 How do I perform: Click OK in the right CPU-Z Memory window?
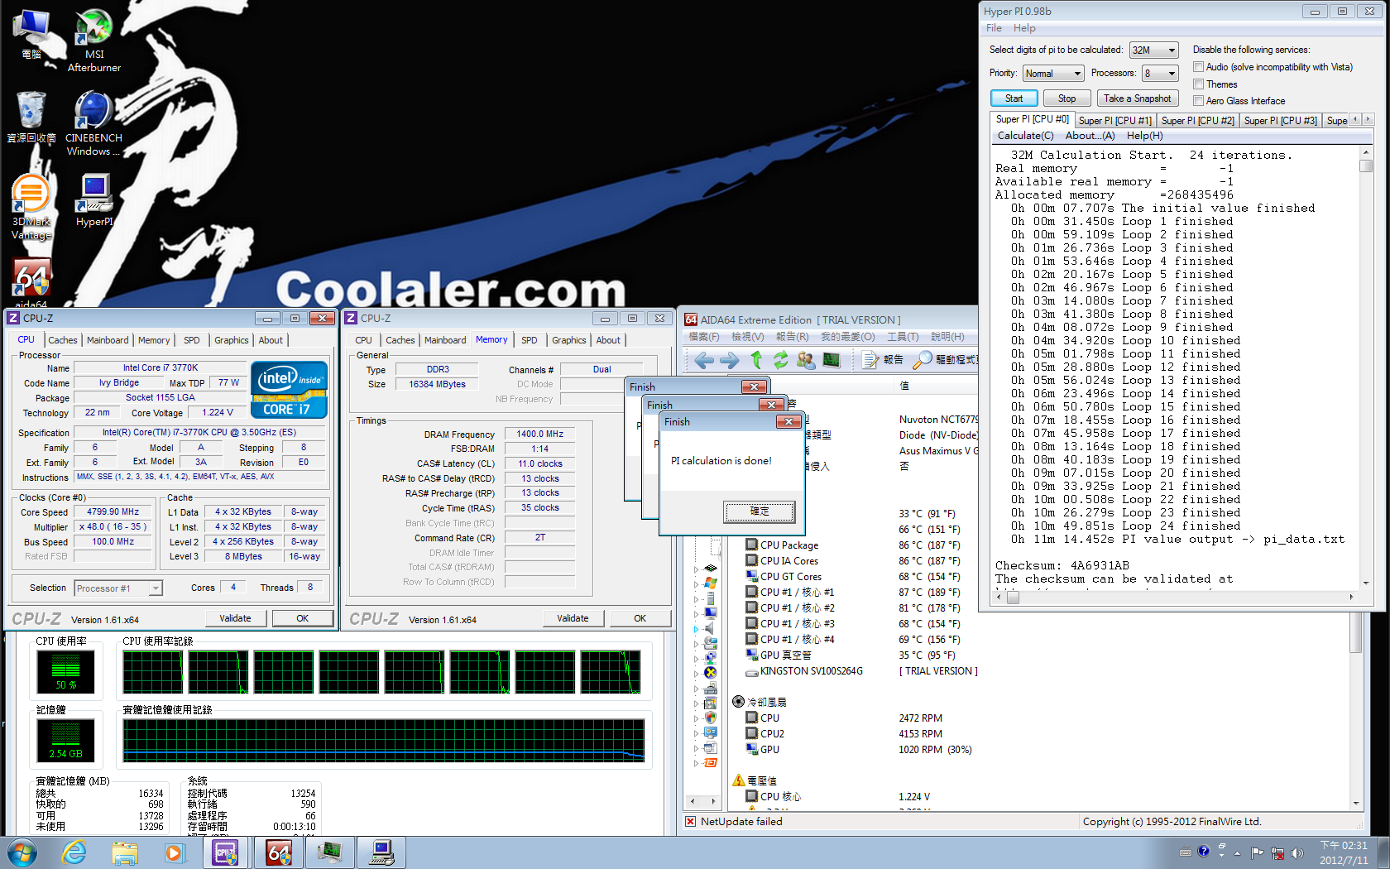click(640, 618)
